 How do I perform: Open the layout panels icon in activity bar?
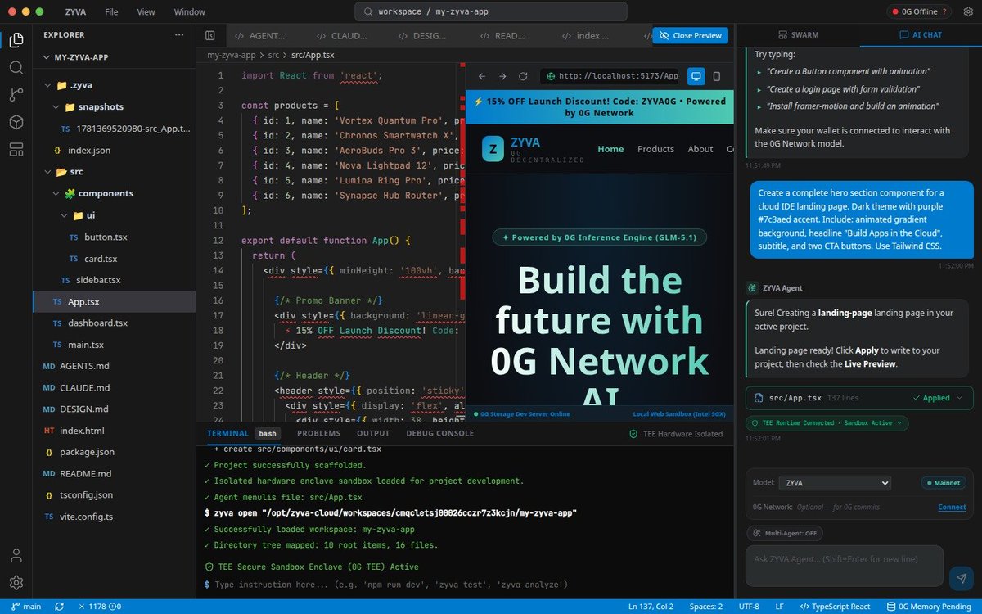coord(16,149)
